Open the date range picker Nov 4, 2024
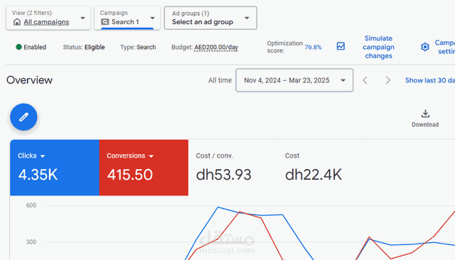The image size is (455, 260). (294, 80)
